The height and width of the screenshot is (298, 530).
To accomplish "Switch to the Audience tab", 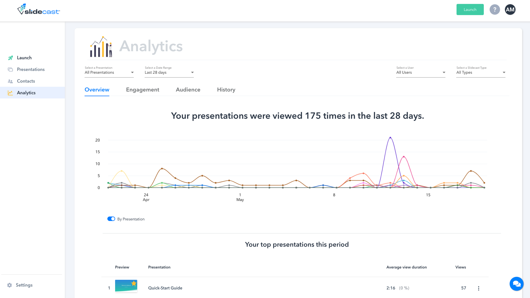I will tap(188, 90).
